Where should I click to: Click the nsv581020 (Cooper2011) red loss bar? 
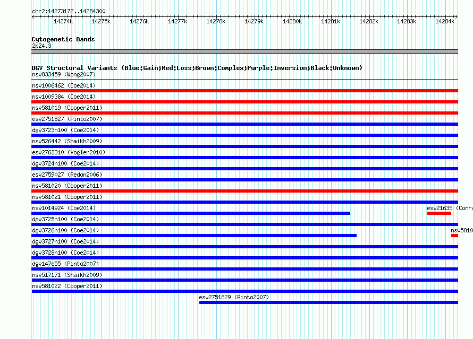[x=244, y=191]
